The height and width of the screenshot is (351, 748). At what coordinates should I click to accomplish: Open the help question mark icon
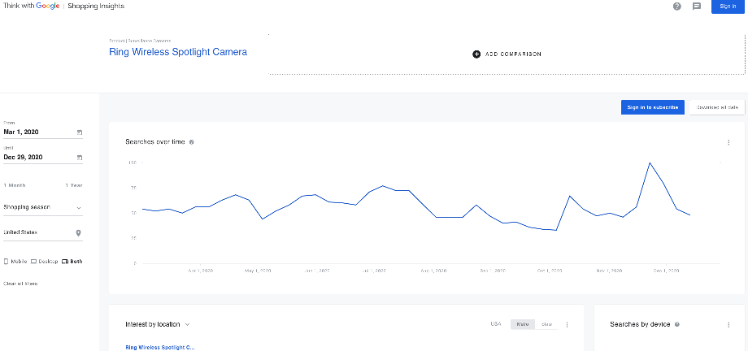click(x=676, y=6)
